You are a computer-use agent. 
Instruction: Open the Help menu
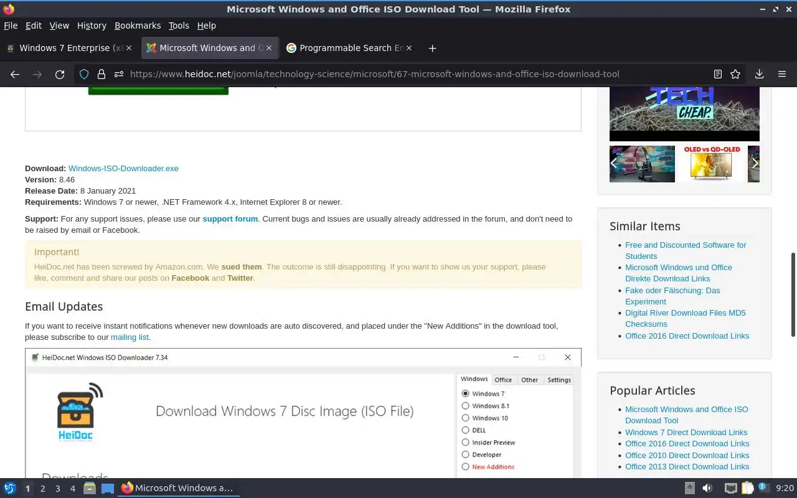(x=206, y=26)
